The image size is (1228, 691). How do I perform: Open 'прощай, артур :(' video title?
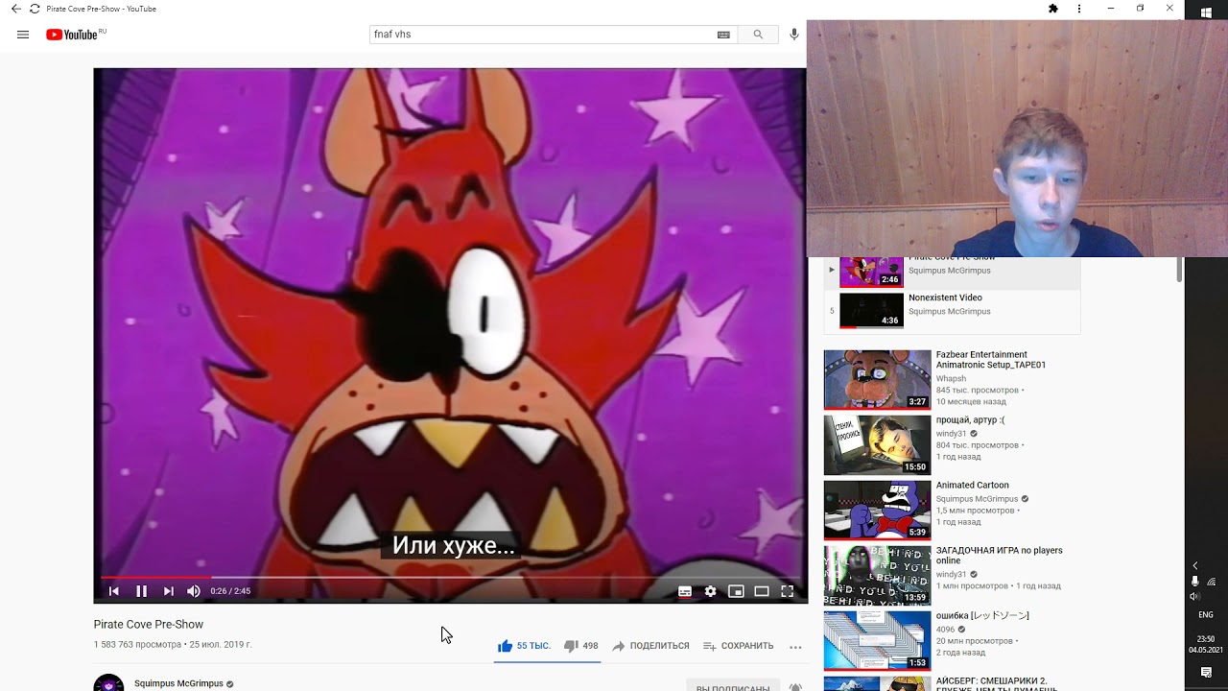tap(970, 420)
